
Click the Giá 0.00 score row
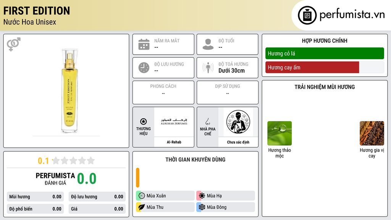click(x=97, y=209)
